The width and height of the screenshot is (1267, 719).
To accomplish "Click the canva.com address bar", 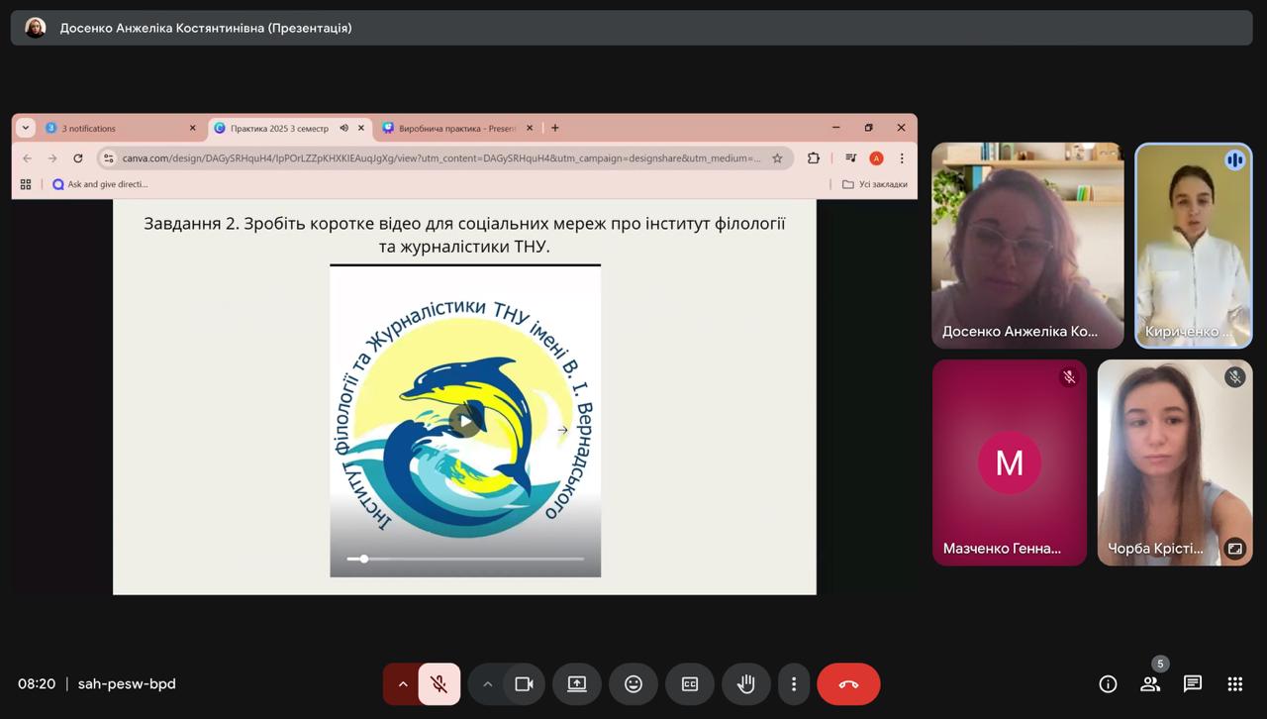I will pyautogui.click(x=440, y=158).
